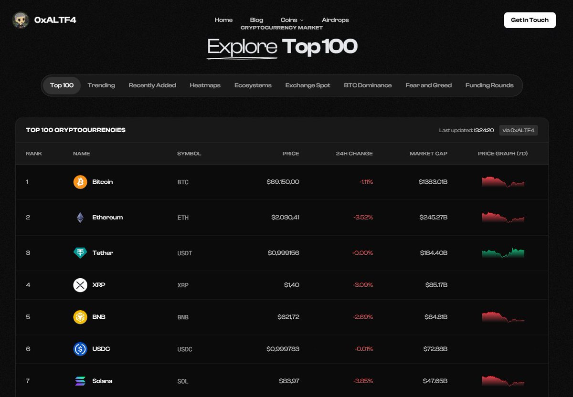Click the Bitcoin name link
This screenshot has width=573, height=397.
coord(103,182)
